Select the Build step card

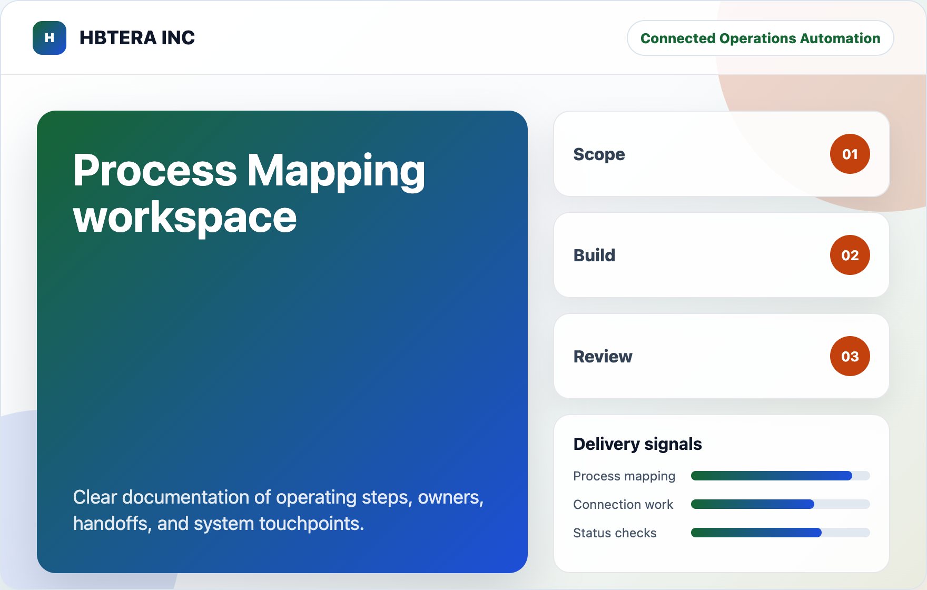[722, 255]
